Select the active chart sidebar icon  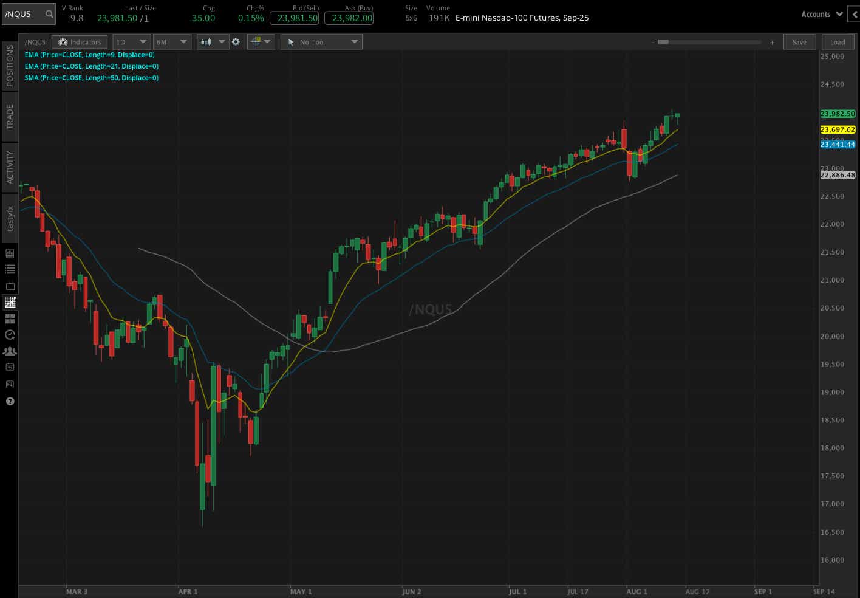click(9, 302)
